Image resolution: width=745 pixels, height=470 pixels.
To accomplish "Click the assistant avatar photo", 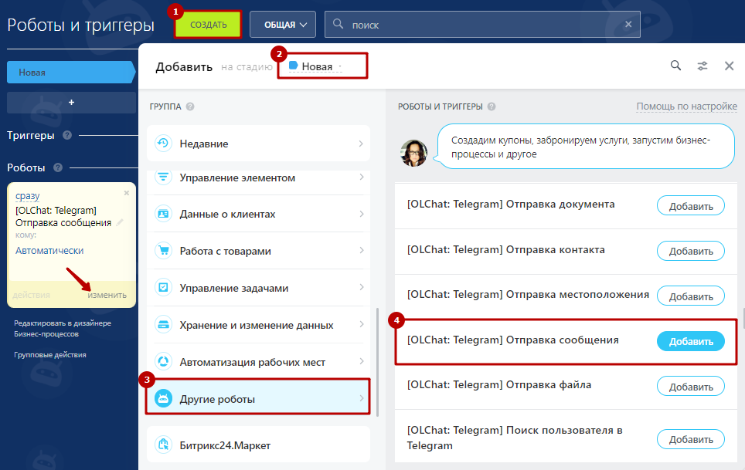I will [x=413, y=153].
